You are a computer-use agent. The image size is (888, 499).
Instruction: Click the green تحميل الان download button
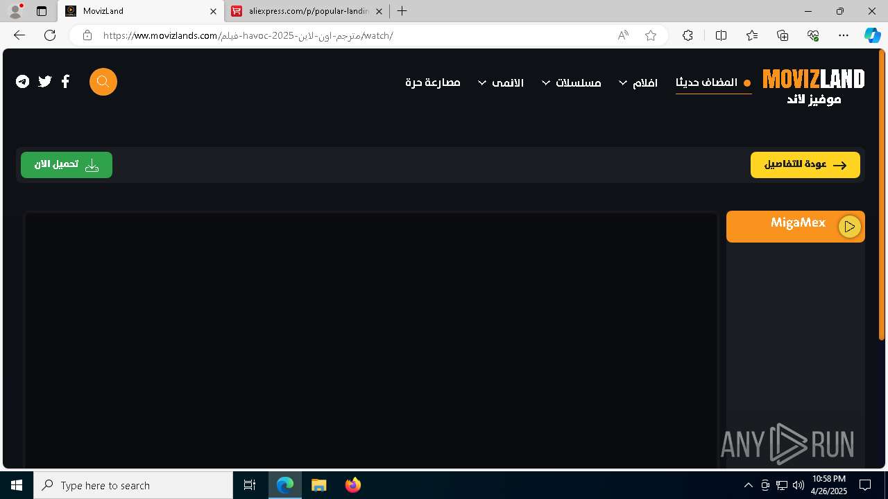point(67,165)
